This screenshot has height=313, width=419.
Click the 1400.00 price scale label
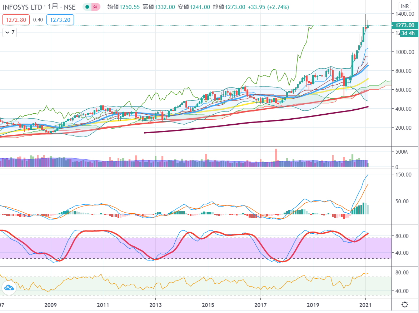pos(405,14)
